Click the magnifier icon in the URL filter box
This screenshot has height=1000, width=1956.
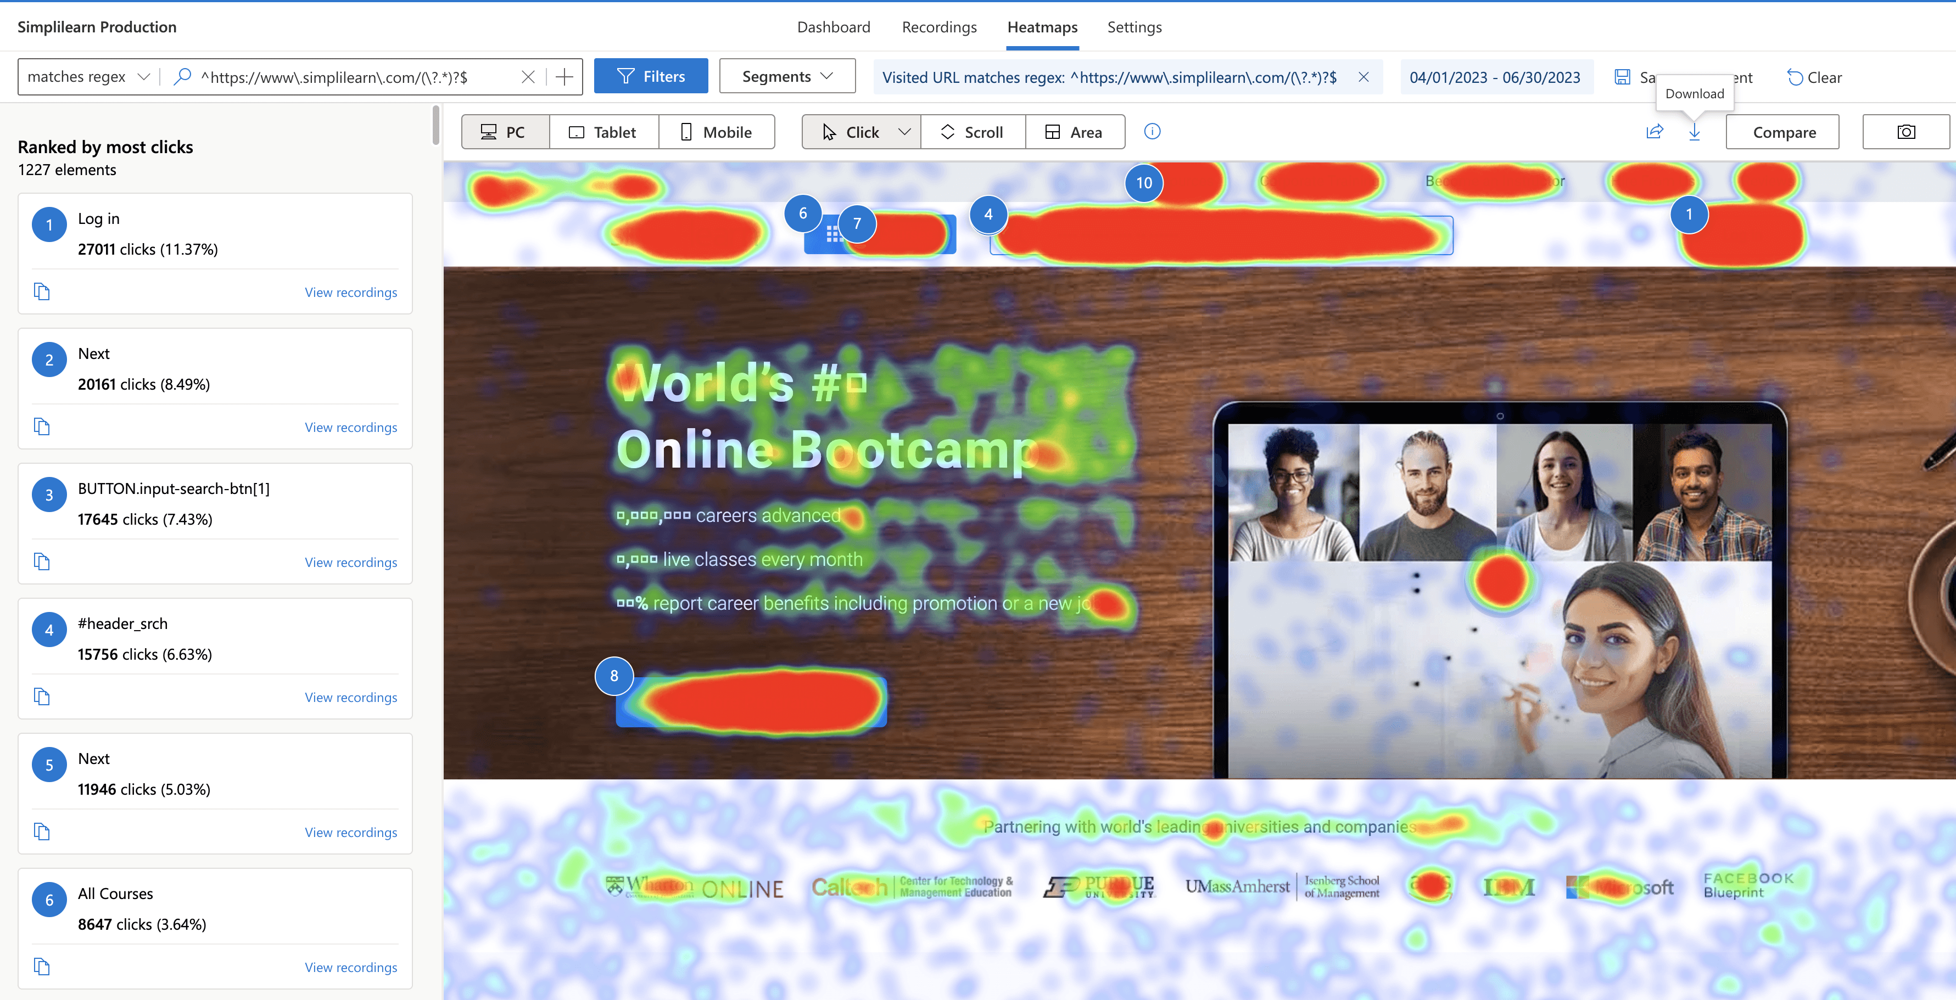[x=182, y=77]
